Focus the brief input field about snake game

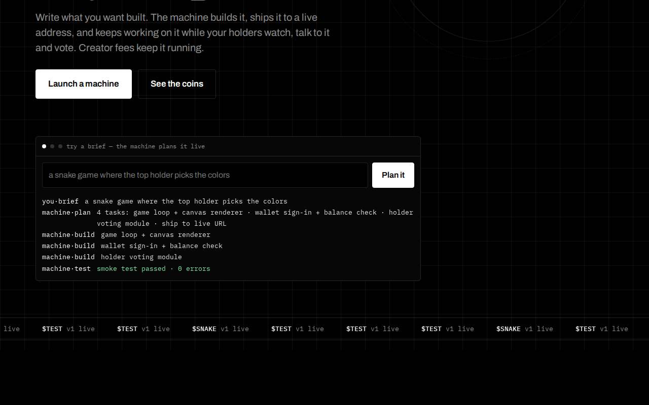click(205, 175)
